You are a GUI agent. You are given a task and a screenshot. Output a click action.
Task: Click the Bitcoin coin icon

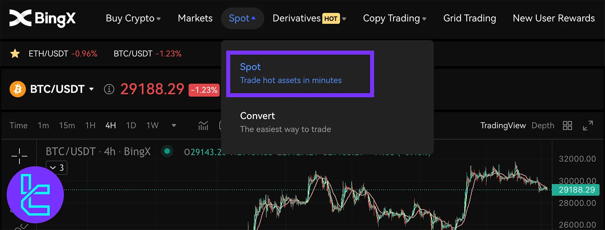18,89
